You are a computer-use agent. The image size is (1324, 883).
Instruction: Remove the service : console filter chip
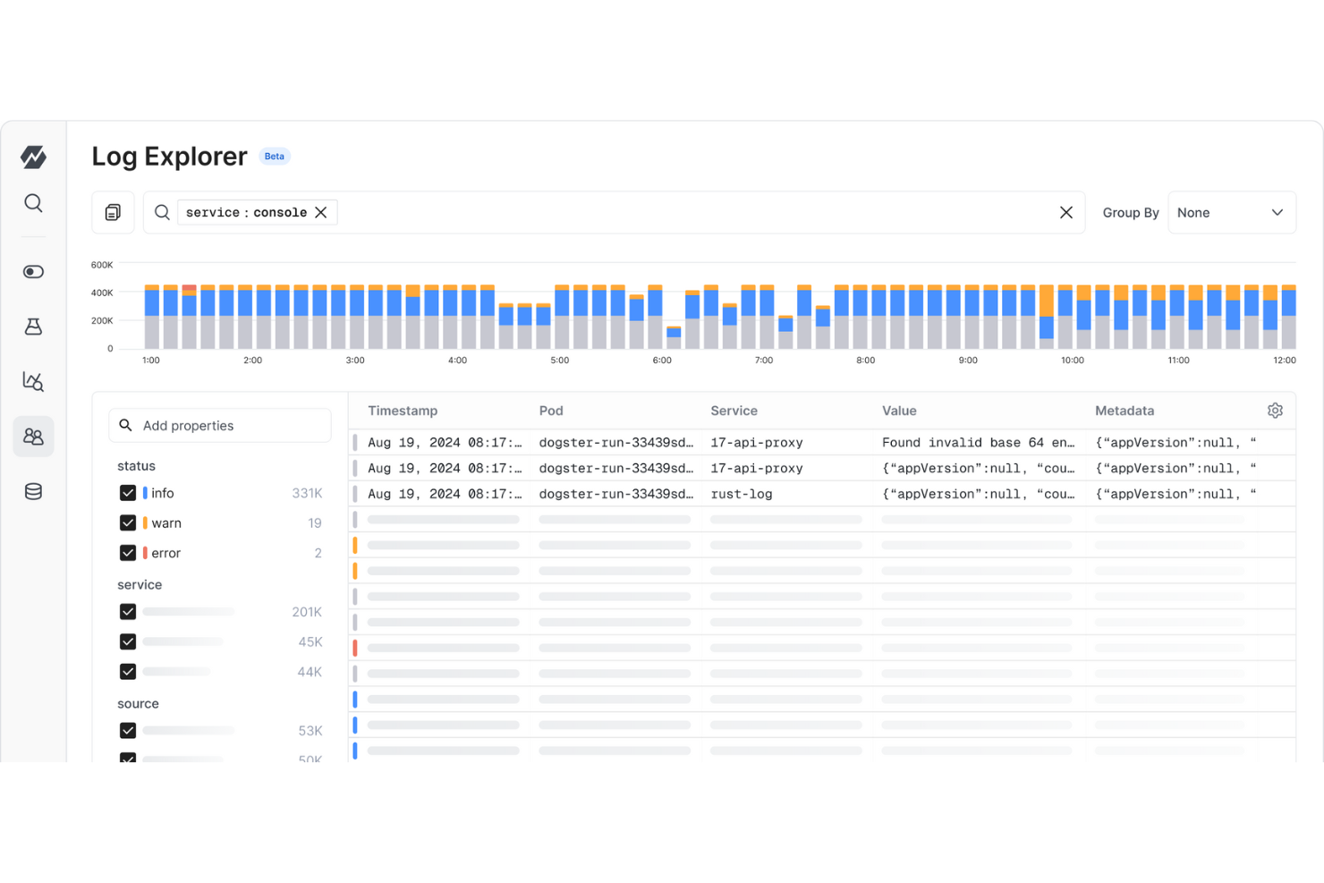(321, 212)
